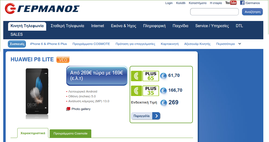Click the Huawei P8 Lite phone image

37,93
